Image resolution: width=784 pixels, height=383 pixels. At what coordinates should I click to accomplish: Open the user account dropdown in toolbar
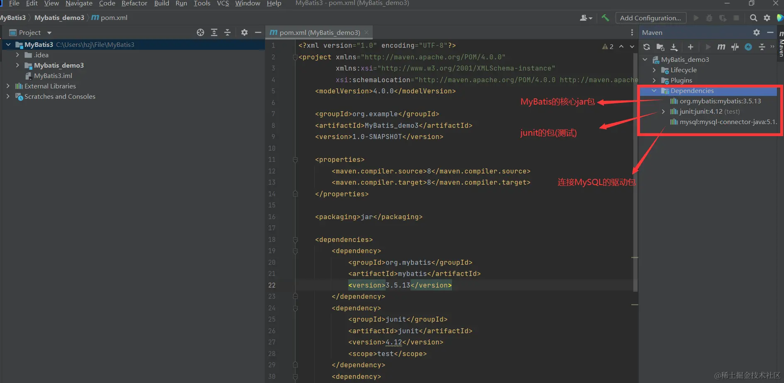click(x=586, y=18)
